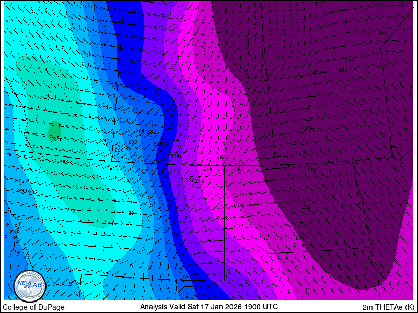Click the 258 contour label

coord(306,207)
